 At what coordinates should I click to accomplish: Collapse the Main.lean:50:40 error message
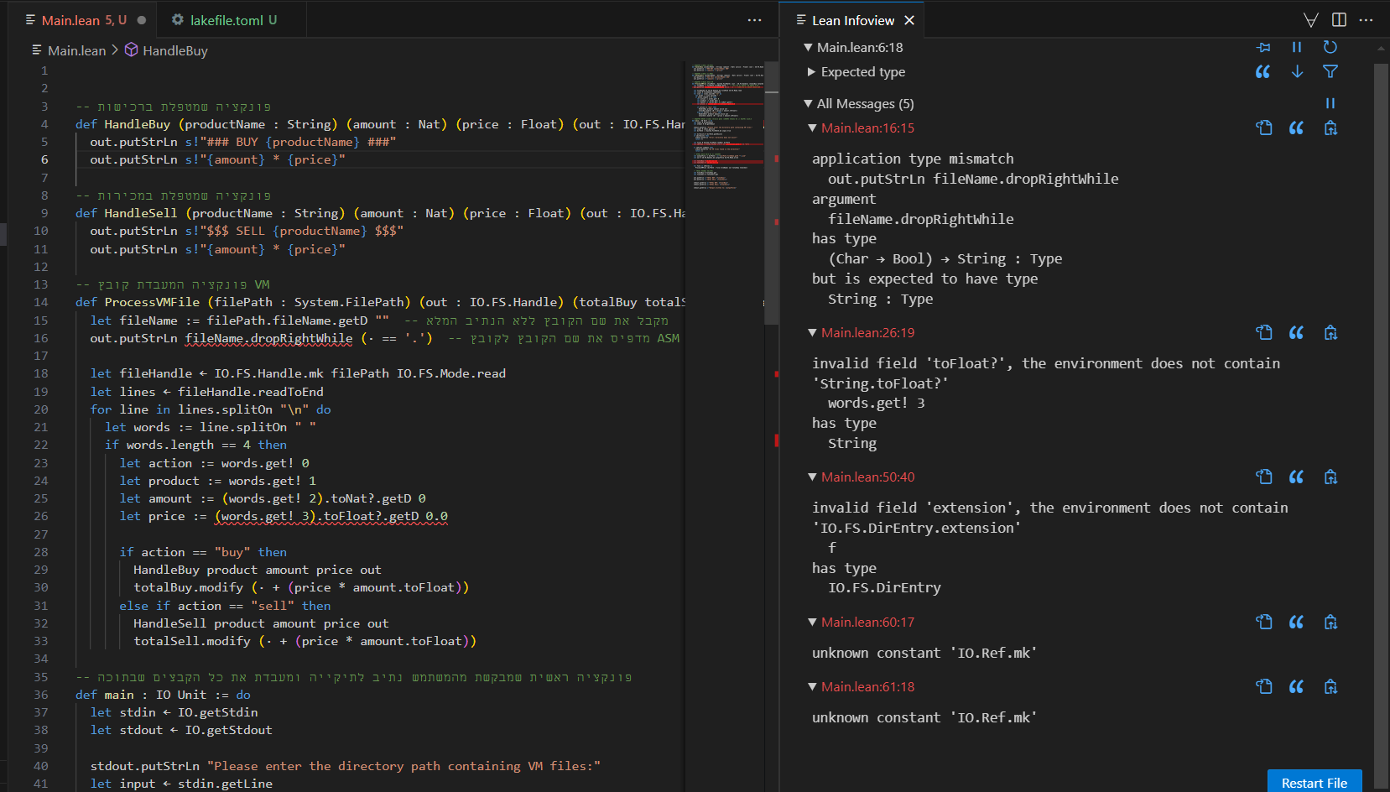(812, 477)
